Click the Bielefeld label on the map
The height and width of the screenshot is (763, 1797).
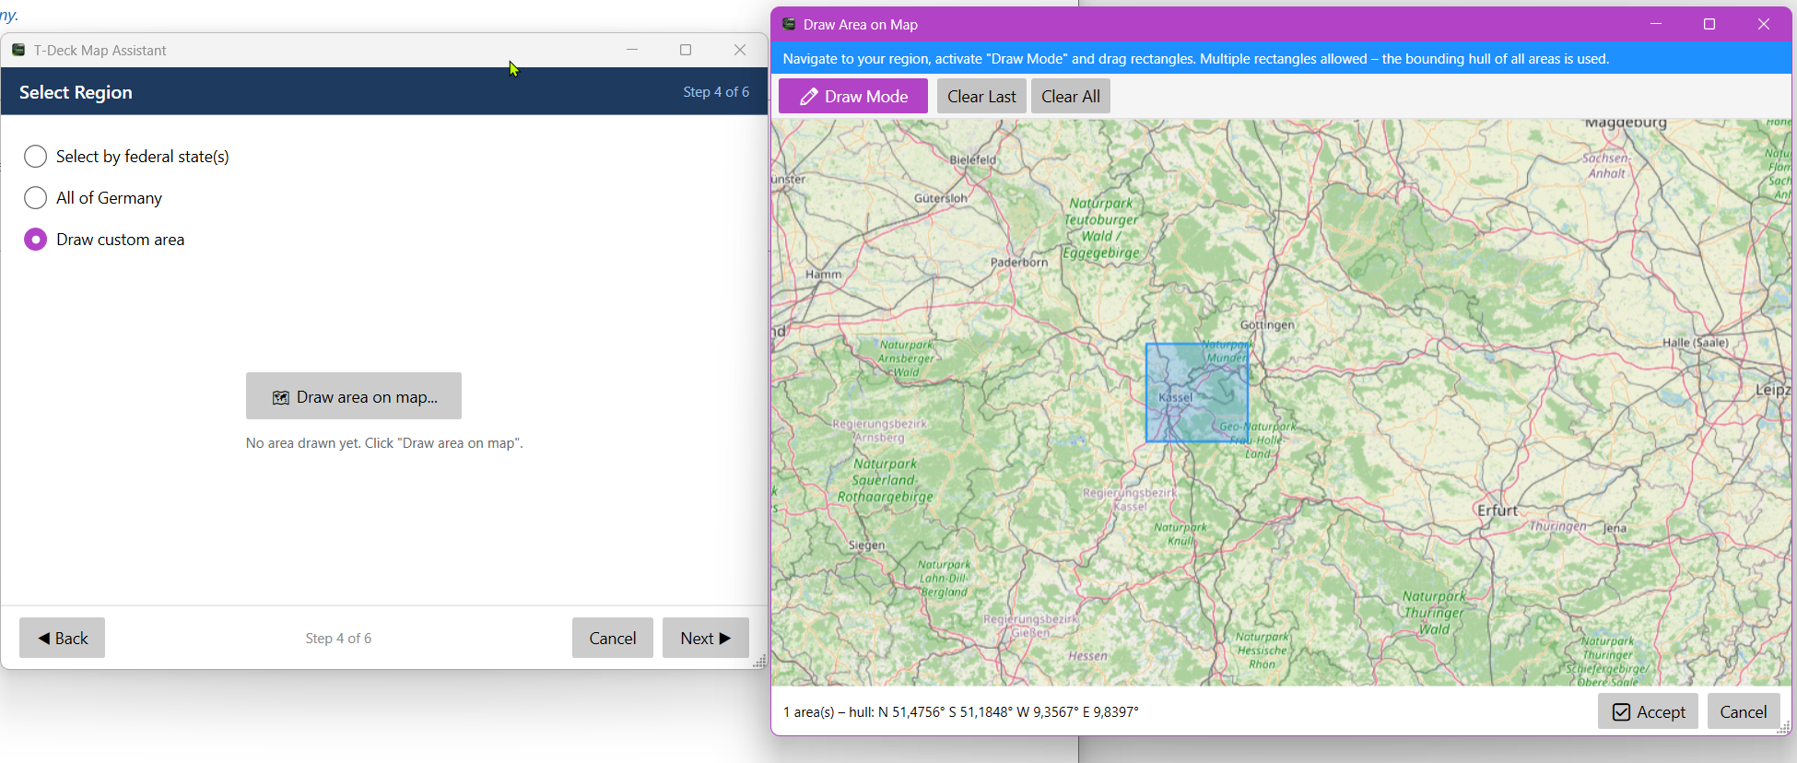click(x=973, y=159)
